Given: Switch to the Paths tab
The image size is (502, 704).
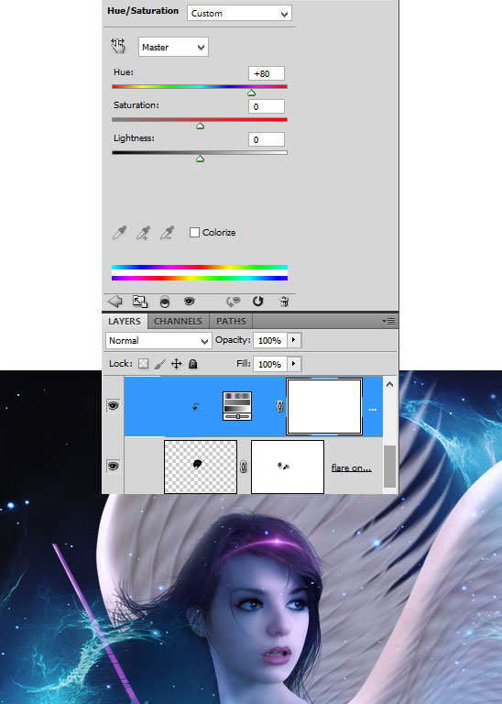Looking at the screenshot, I should [x=231, y=322].
